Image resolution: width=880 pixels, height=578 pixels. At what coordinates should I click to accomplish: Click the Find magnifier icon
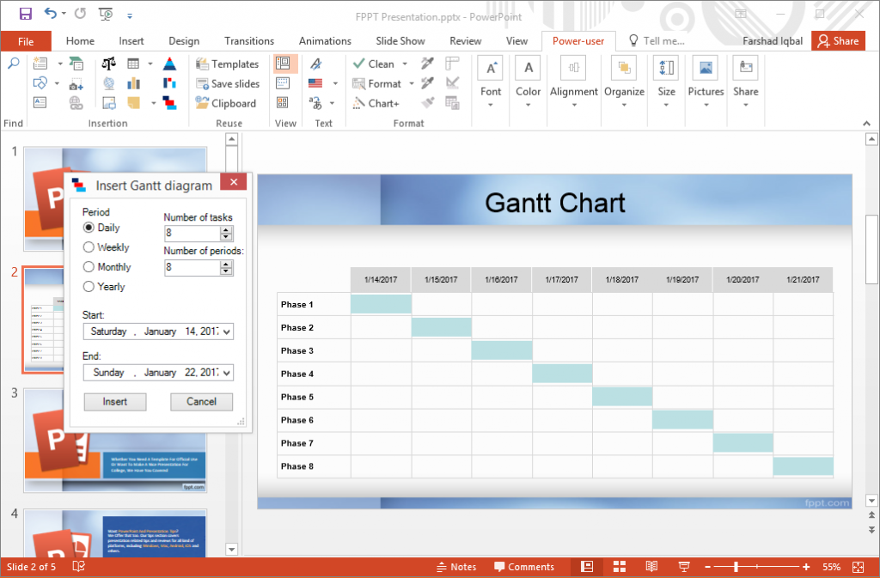coord(12,64)
